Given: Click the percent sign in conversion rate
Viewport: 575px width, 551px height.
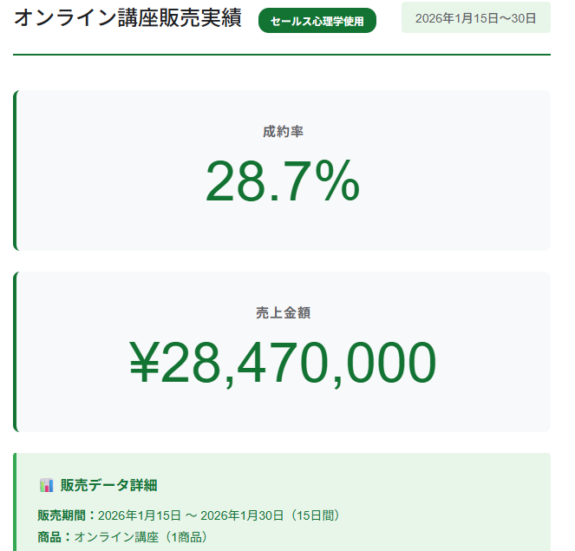Looking at the screenshot, I should [337, 180].
